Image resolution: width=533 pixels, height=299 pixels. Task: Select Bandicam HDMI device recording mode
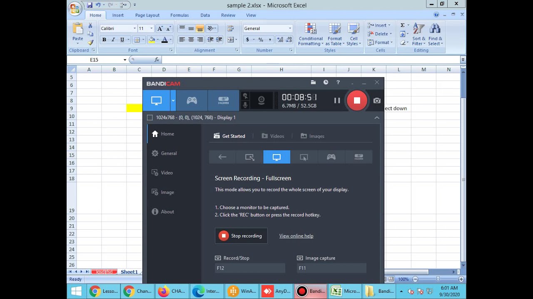pos(223,100)
